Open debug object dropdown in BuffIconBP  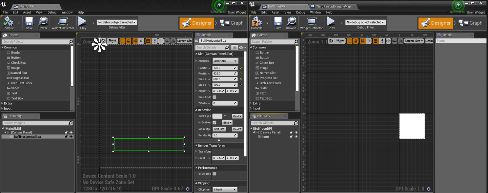(x=366, y=22)
